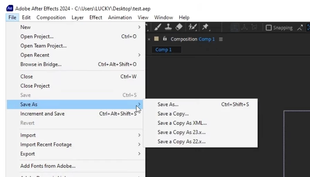310x177 pixels.
Task: Toggle the composition panel lock icon
Action: tap(165, 39)
